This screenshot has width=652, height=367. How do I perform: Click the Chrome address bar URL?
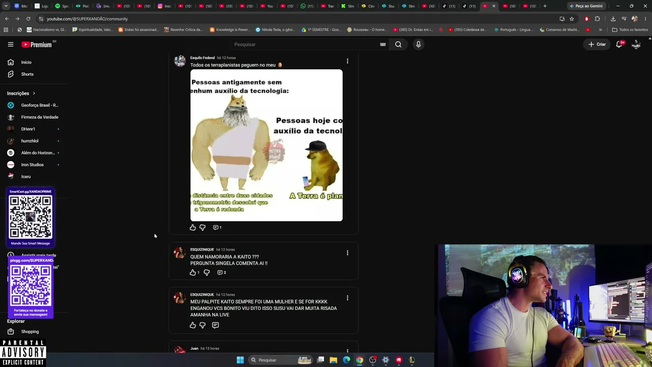coord(87,19)
